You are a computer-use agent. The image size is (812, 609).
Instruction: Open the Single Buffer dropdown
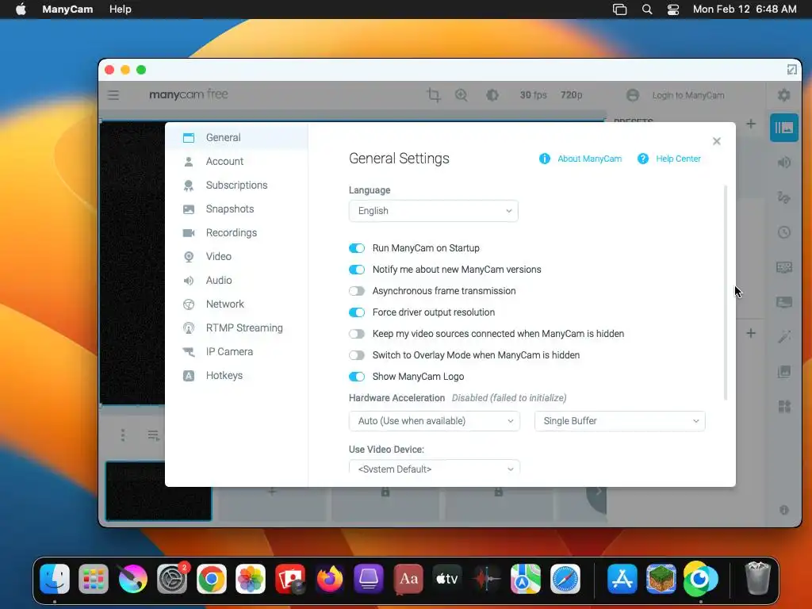[619, 421]
